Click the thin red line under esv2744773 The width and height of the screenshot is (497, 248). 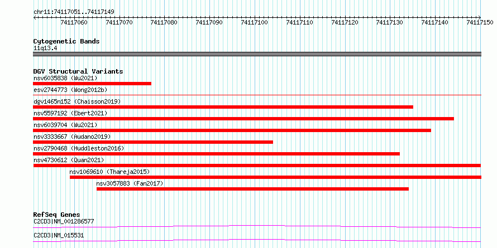point(257,95)
